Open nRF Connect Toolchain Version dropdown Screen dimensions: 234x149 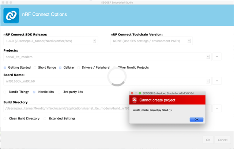click(x=151, y=41)
